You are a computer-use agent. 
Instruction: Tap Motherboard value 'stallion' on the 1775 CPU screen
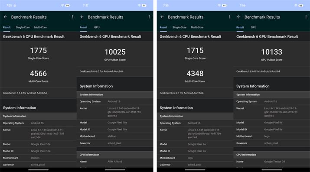click(x=35, y=158)
